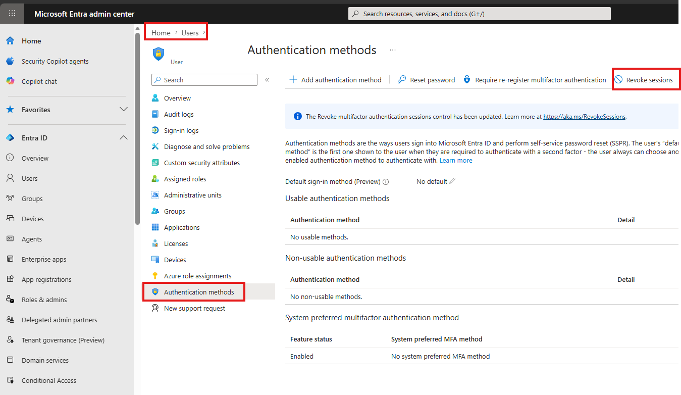
Task: Click 'No usable methods.' text
Action: pos(320,237)
